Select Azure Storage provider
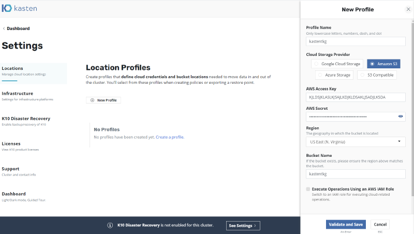The width and height of the screenshot is (414, 234). tap(334, 75)
